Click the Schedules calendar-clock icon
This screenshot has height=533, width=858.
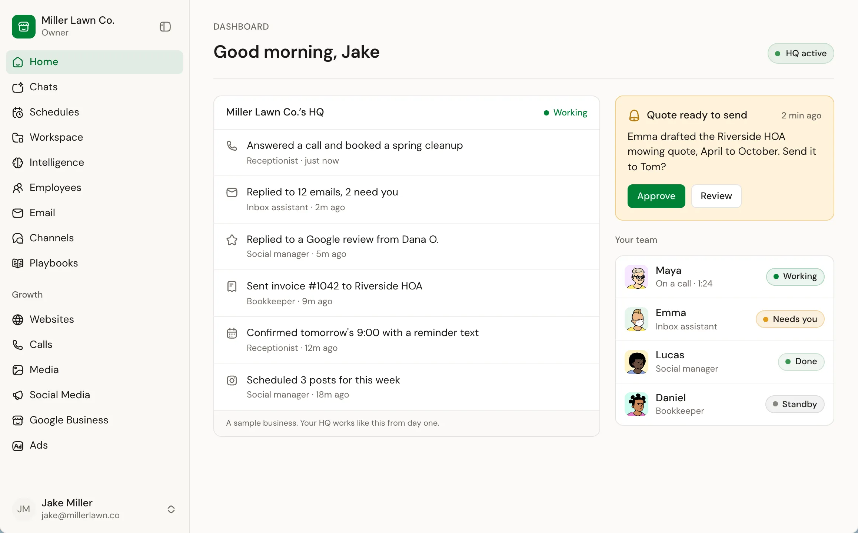(x=18, y=112)
